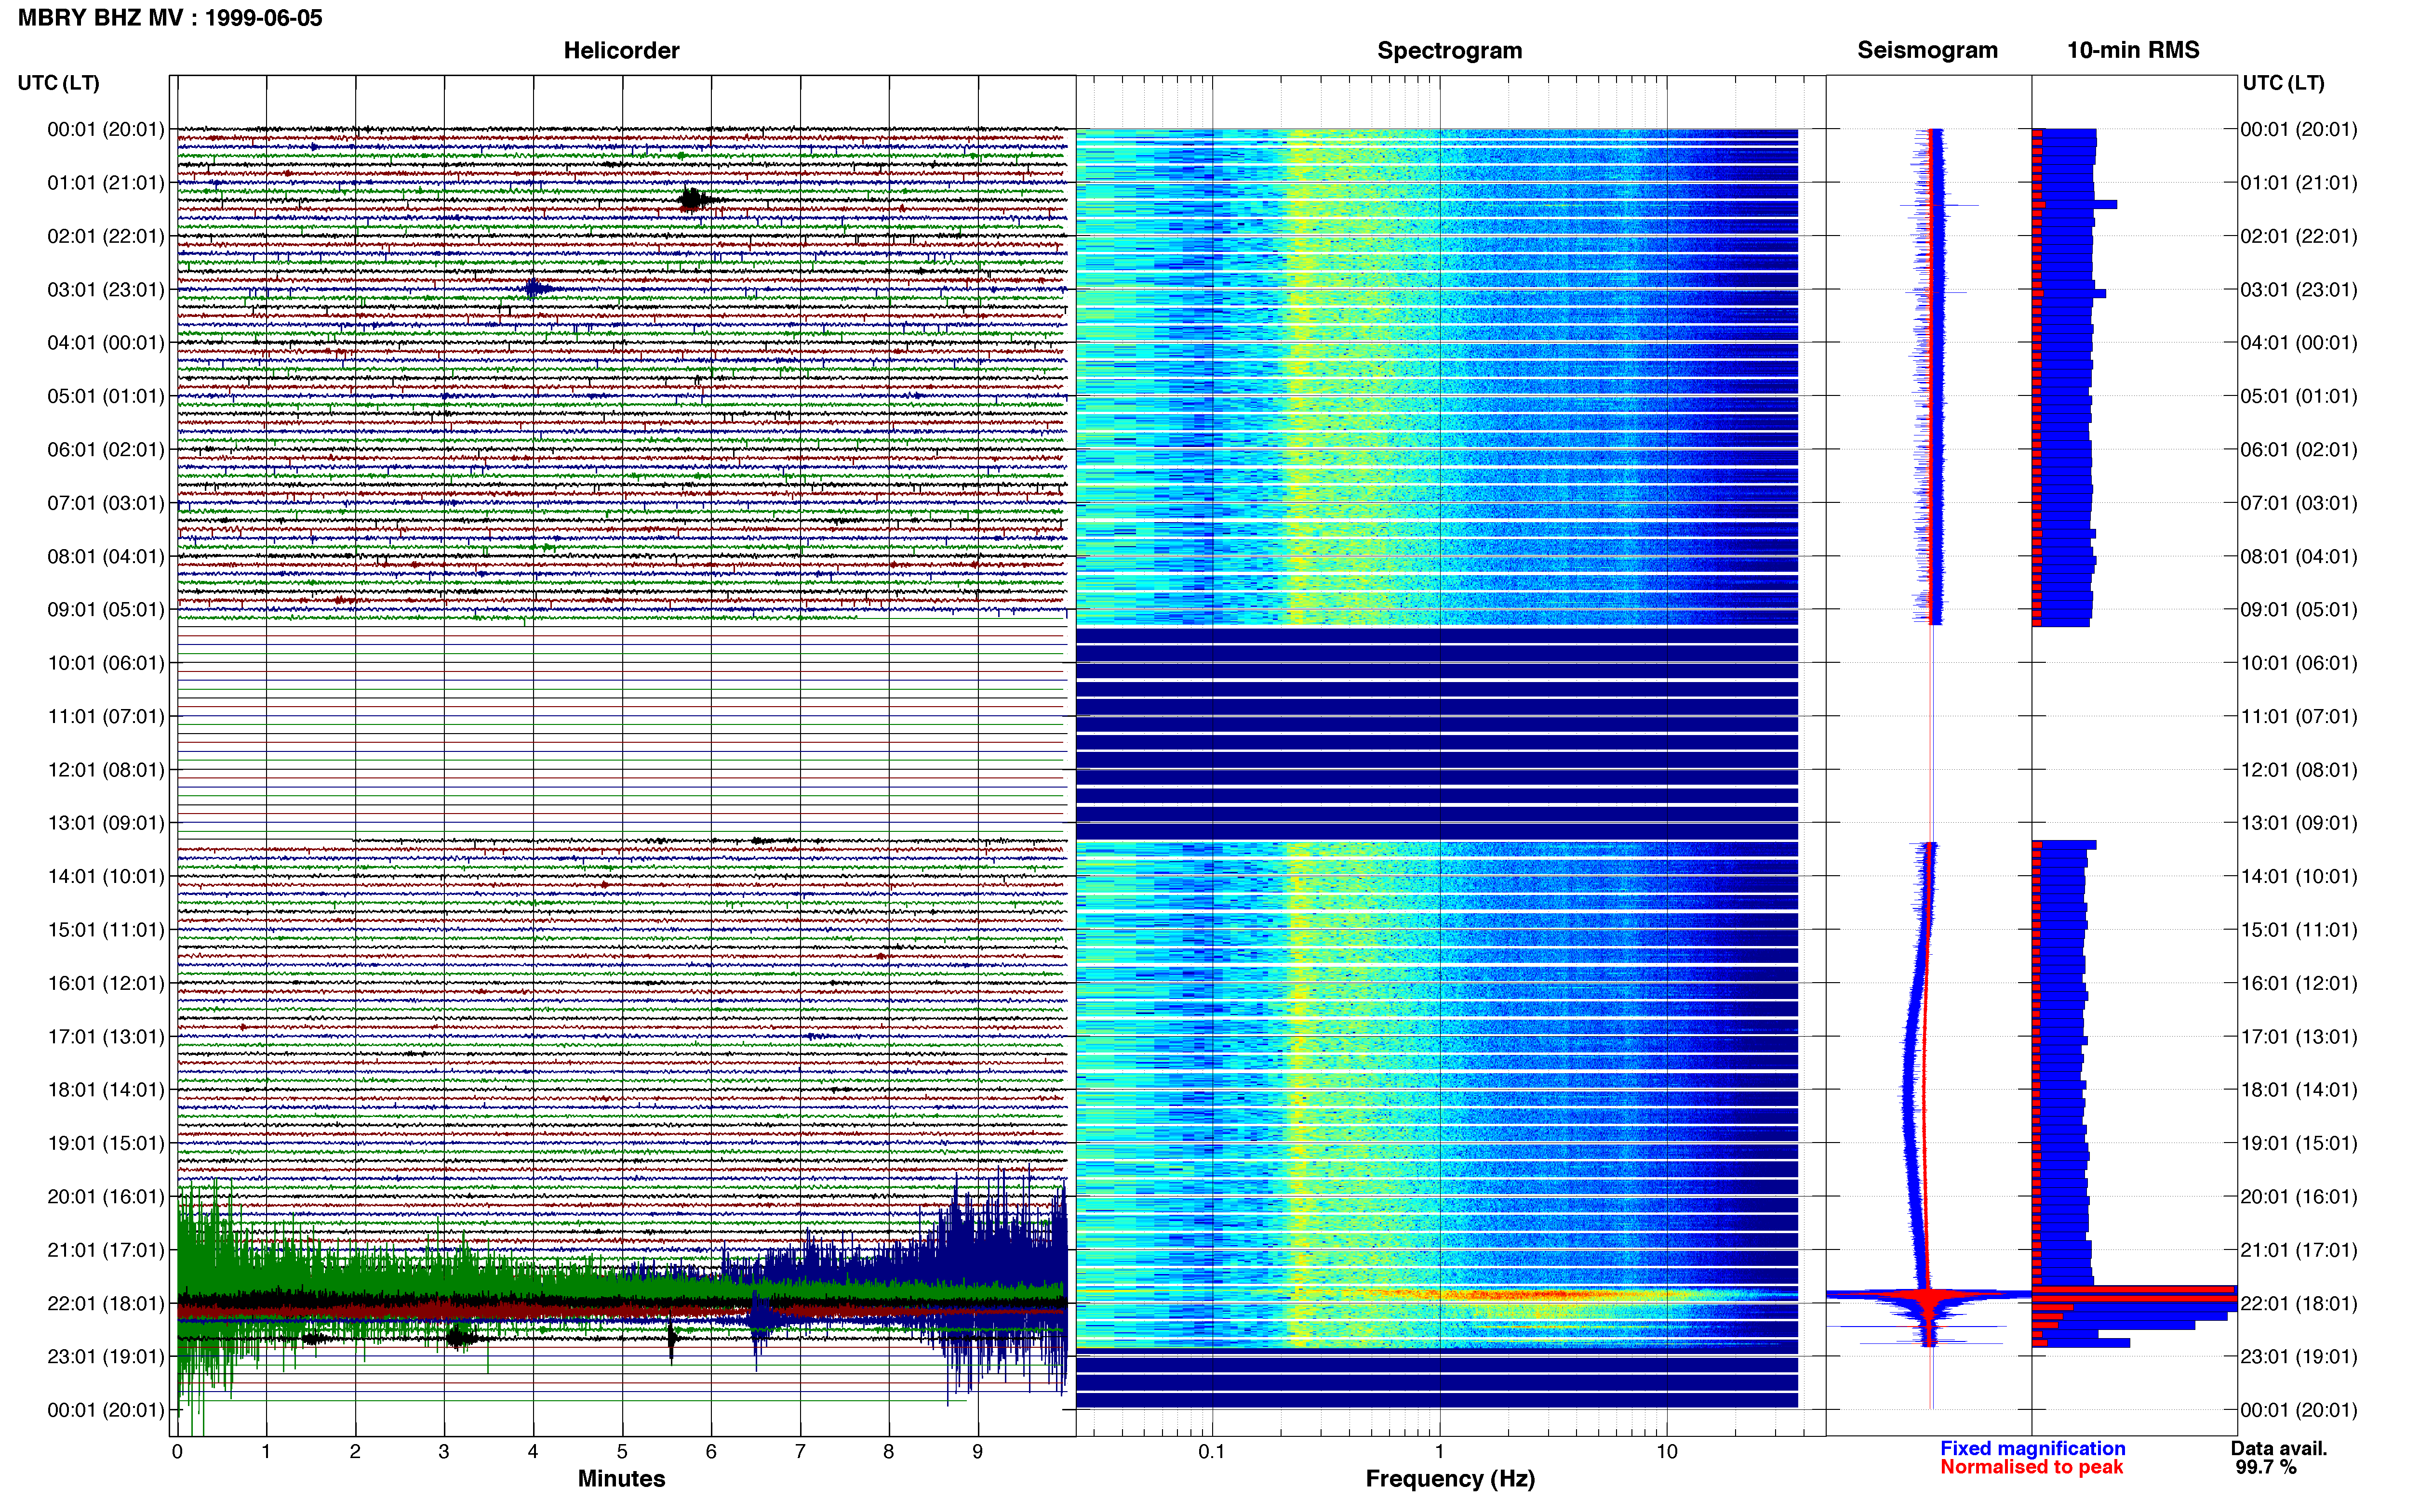
Task: Click the 1 Hz frequency tick label
Action: (x=1440, y=1452)
